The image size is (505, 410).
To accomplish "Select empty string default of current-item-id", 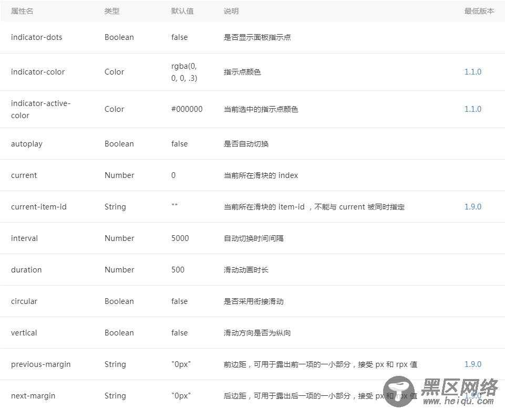I will [x=174, y=205].
